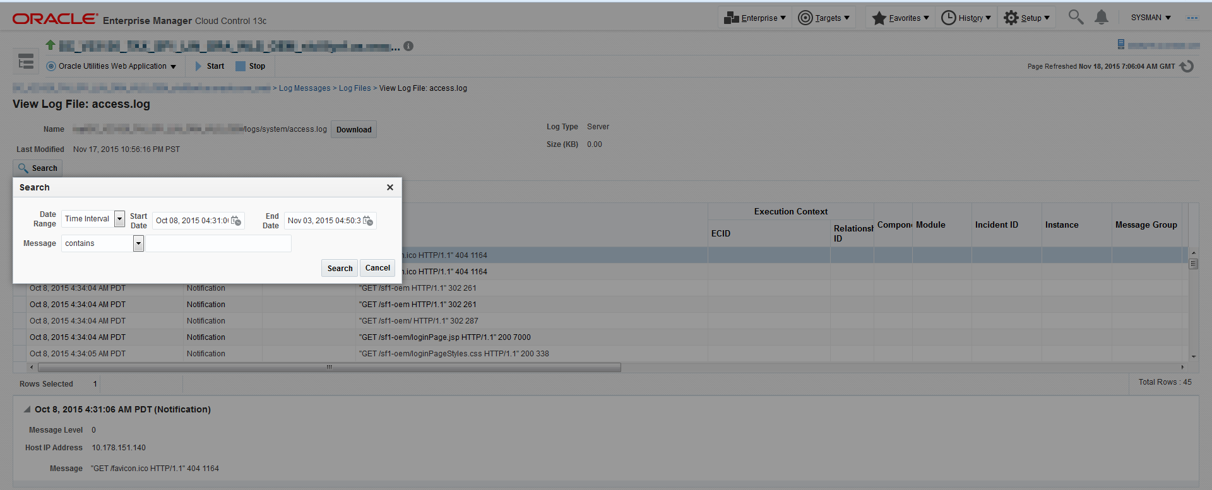Click horizontal scroll right arrow
Viewport: 1212px width, 490px height.
(x=1182, y=367)
